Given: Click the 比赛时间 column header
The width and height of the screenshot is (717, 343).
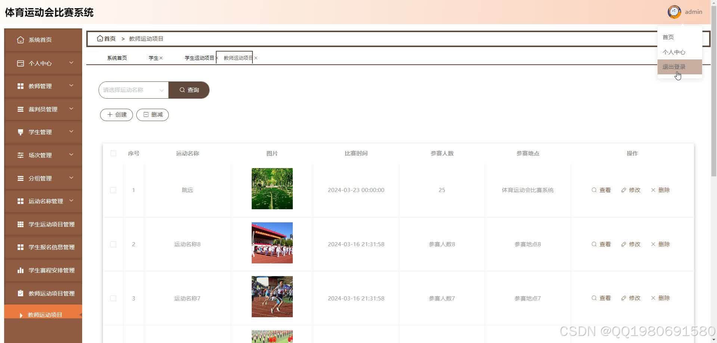Looking at the screenshot, I should tap(356, 153).
